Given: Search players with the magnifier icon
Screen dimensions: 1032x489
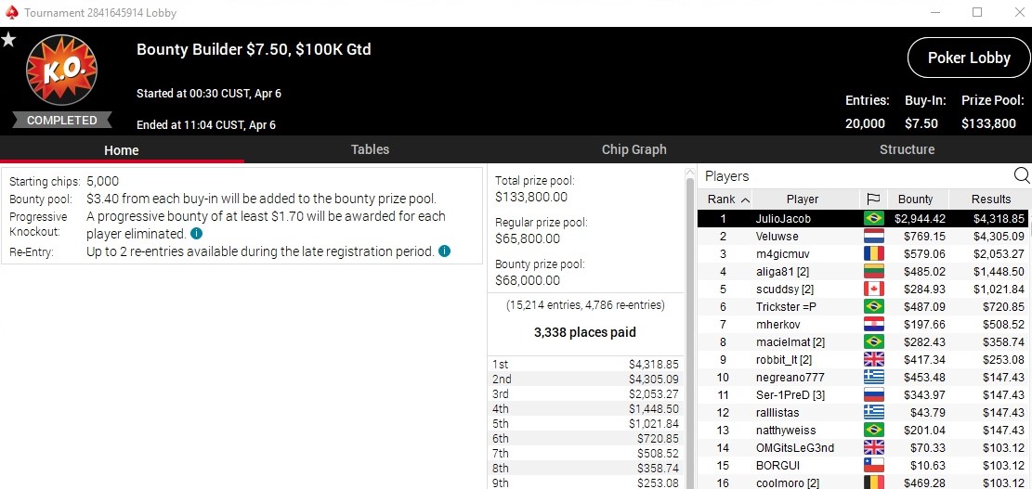Looking at the screenshot, I should [x=1021, y=175].
